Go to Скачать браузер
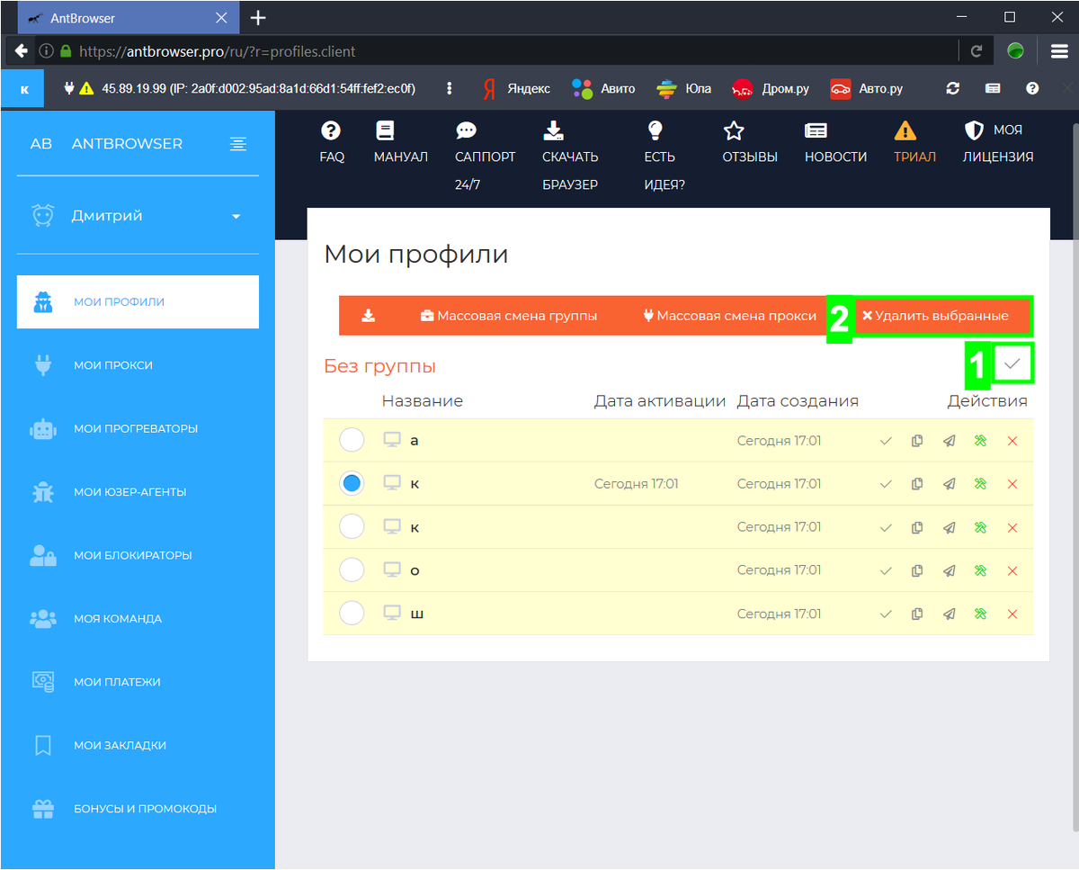 pos(570,157)
